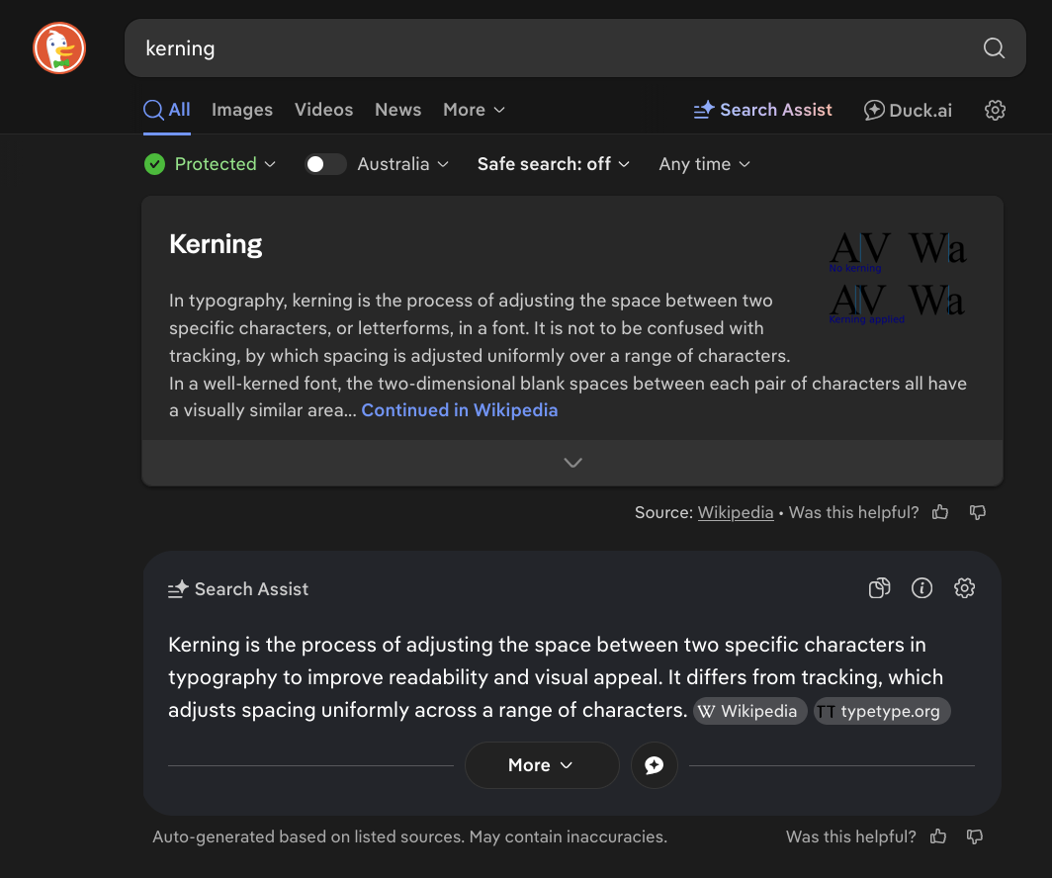The width and height of the screenshot is (1052, 878).
Task: Open Search Assist in the top bar
Action: [763, 110]
